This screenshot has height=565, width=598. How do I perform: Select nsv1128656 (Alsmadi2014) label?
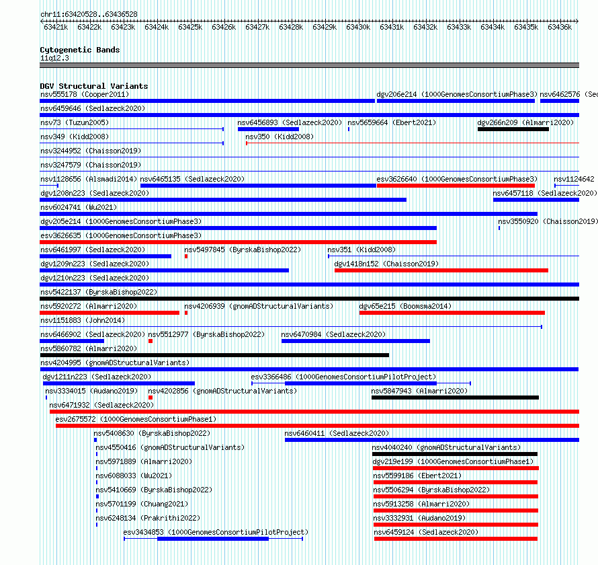pos(89,179)
